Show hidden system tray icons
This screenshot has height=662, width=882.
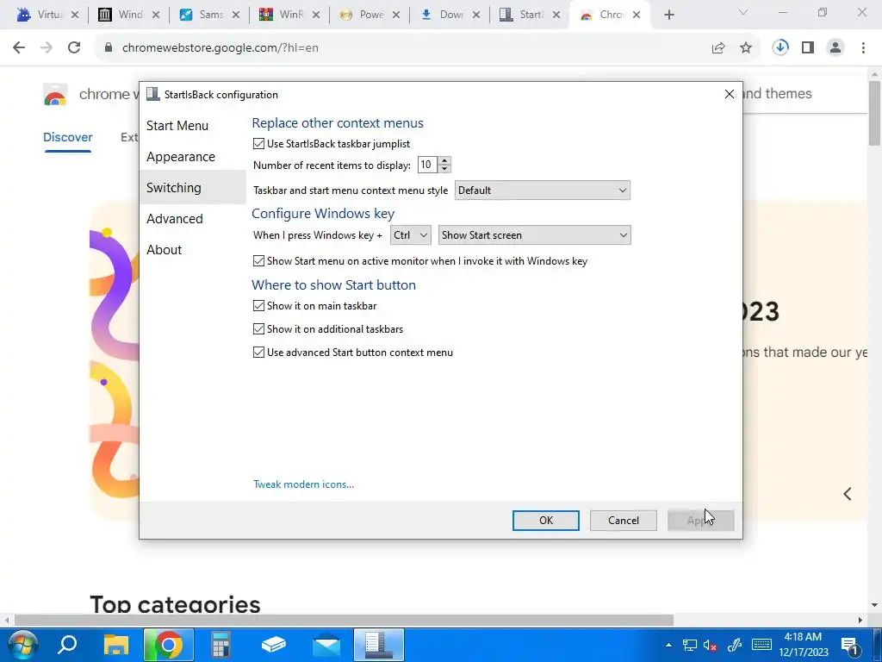[668, 645]
